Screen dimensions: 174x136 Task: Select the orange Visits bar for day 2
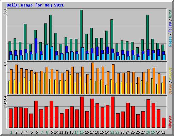point(16,79)
